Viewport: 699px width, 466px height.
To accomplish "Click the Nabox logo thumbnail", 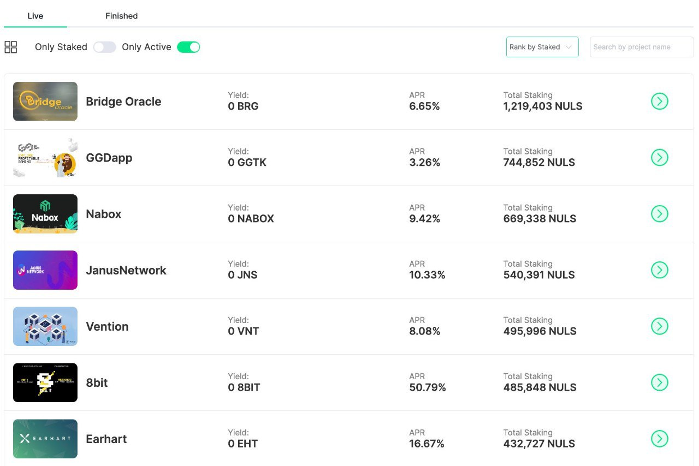I will pos(45,214).
